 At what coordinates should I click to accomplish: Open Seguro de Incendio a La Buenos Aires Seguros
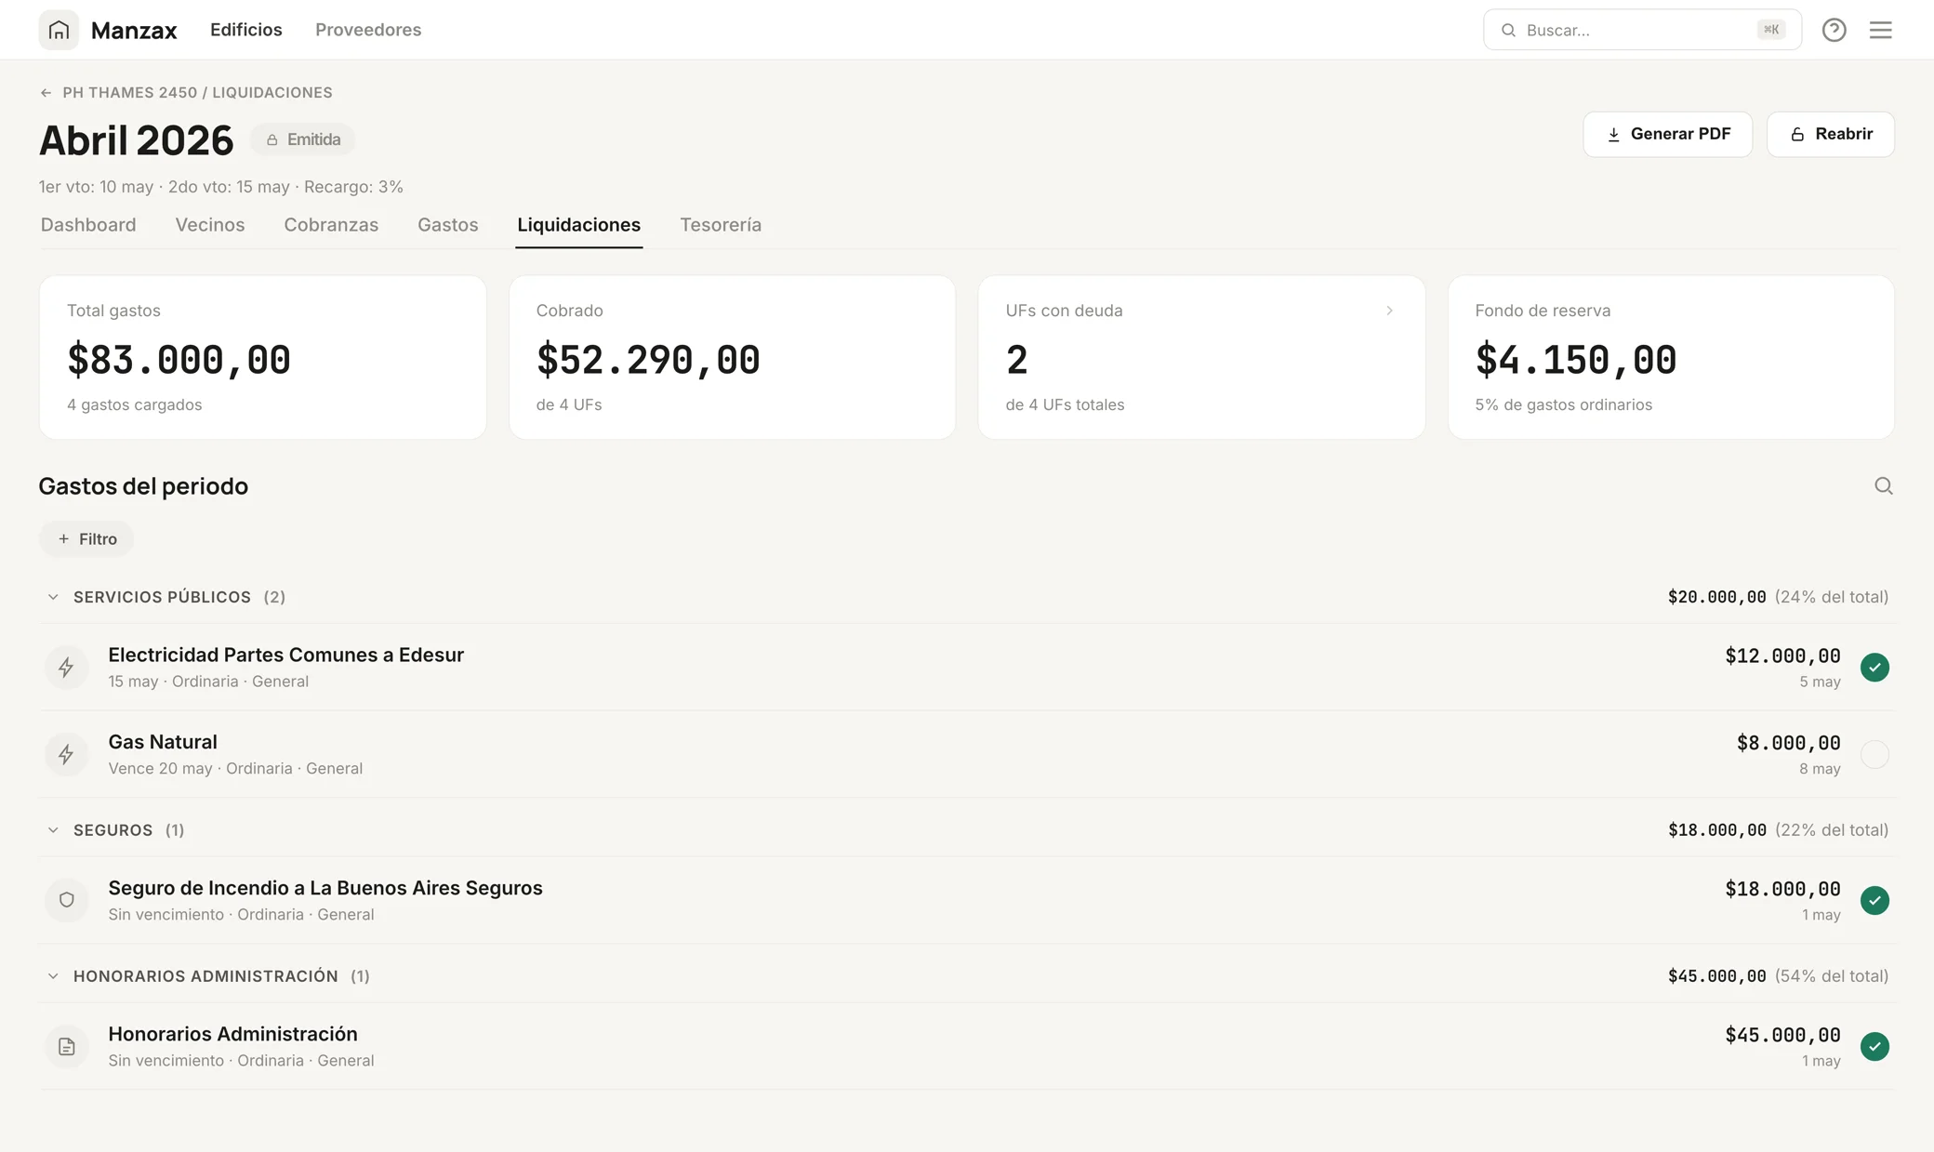click(967, 900)
